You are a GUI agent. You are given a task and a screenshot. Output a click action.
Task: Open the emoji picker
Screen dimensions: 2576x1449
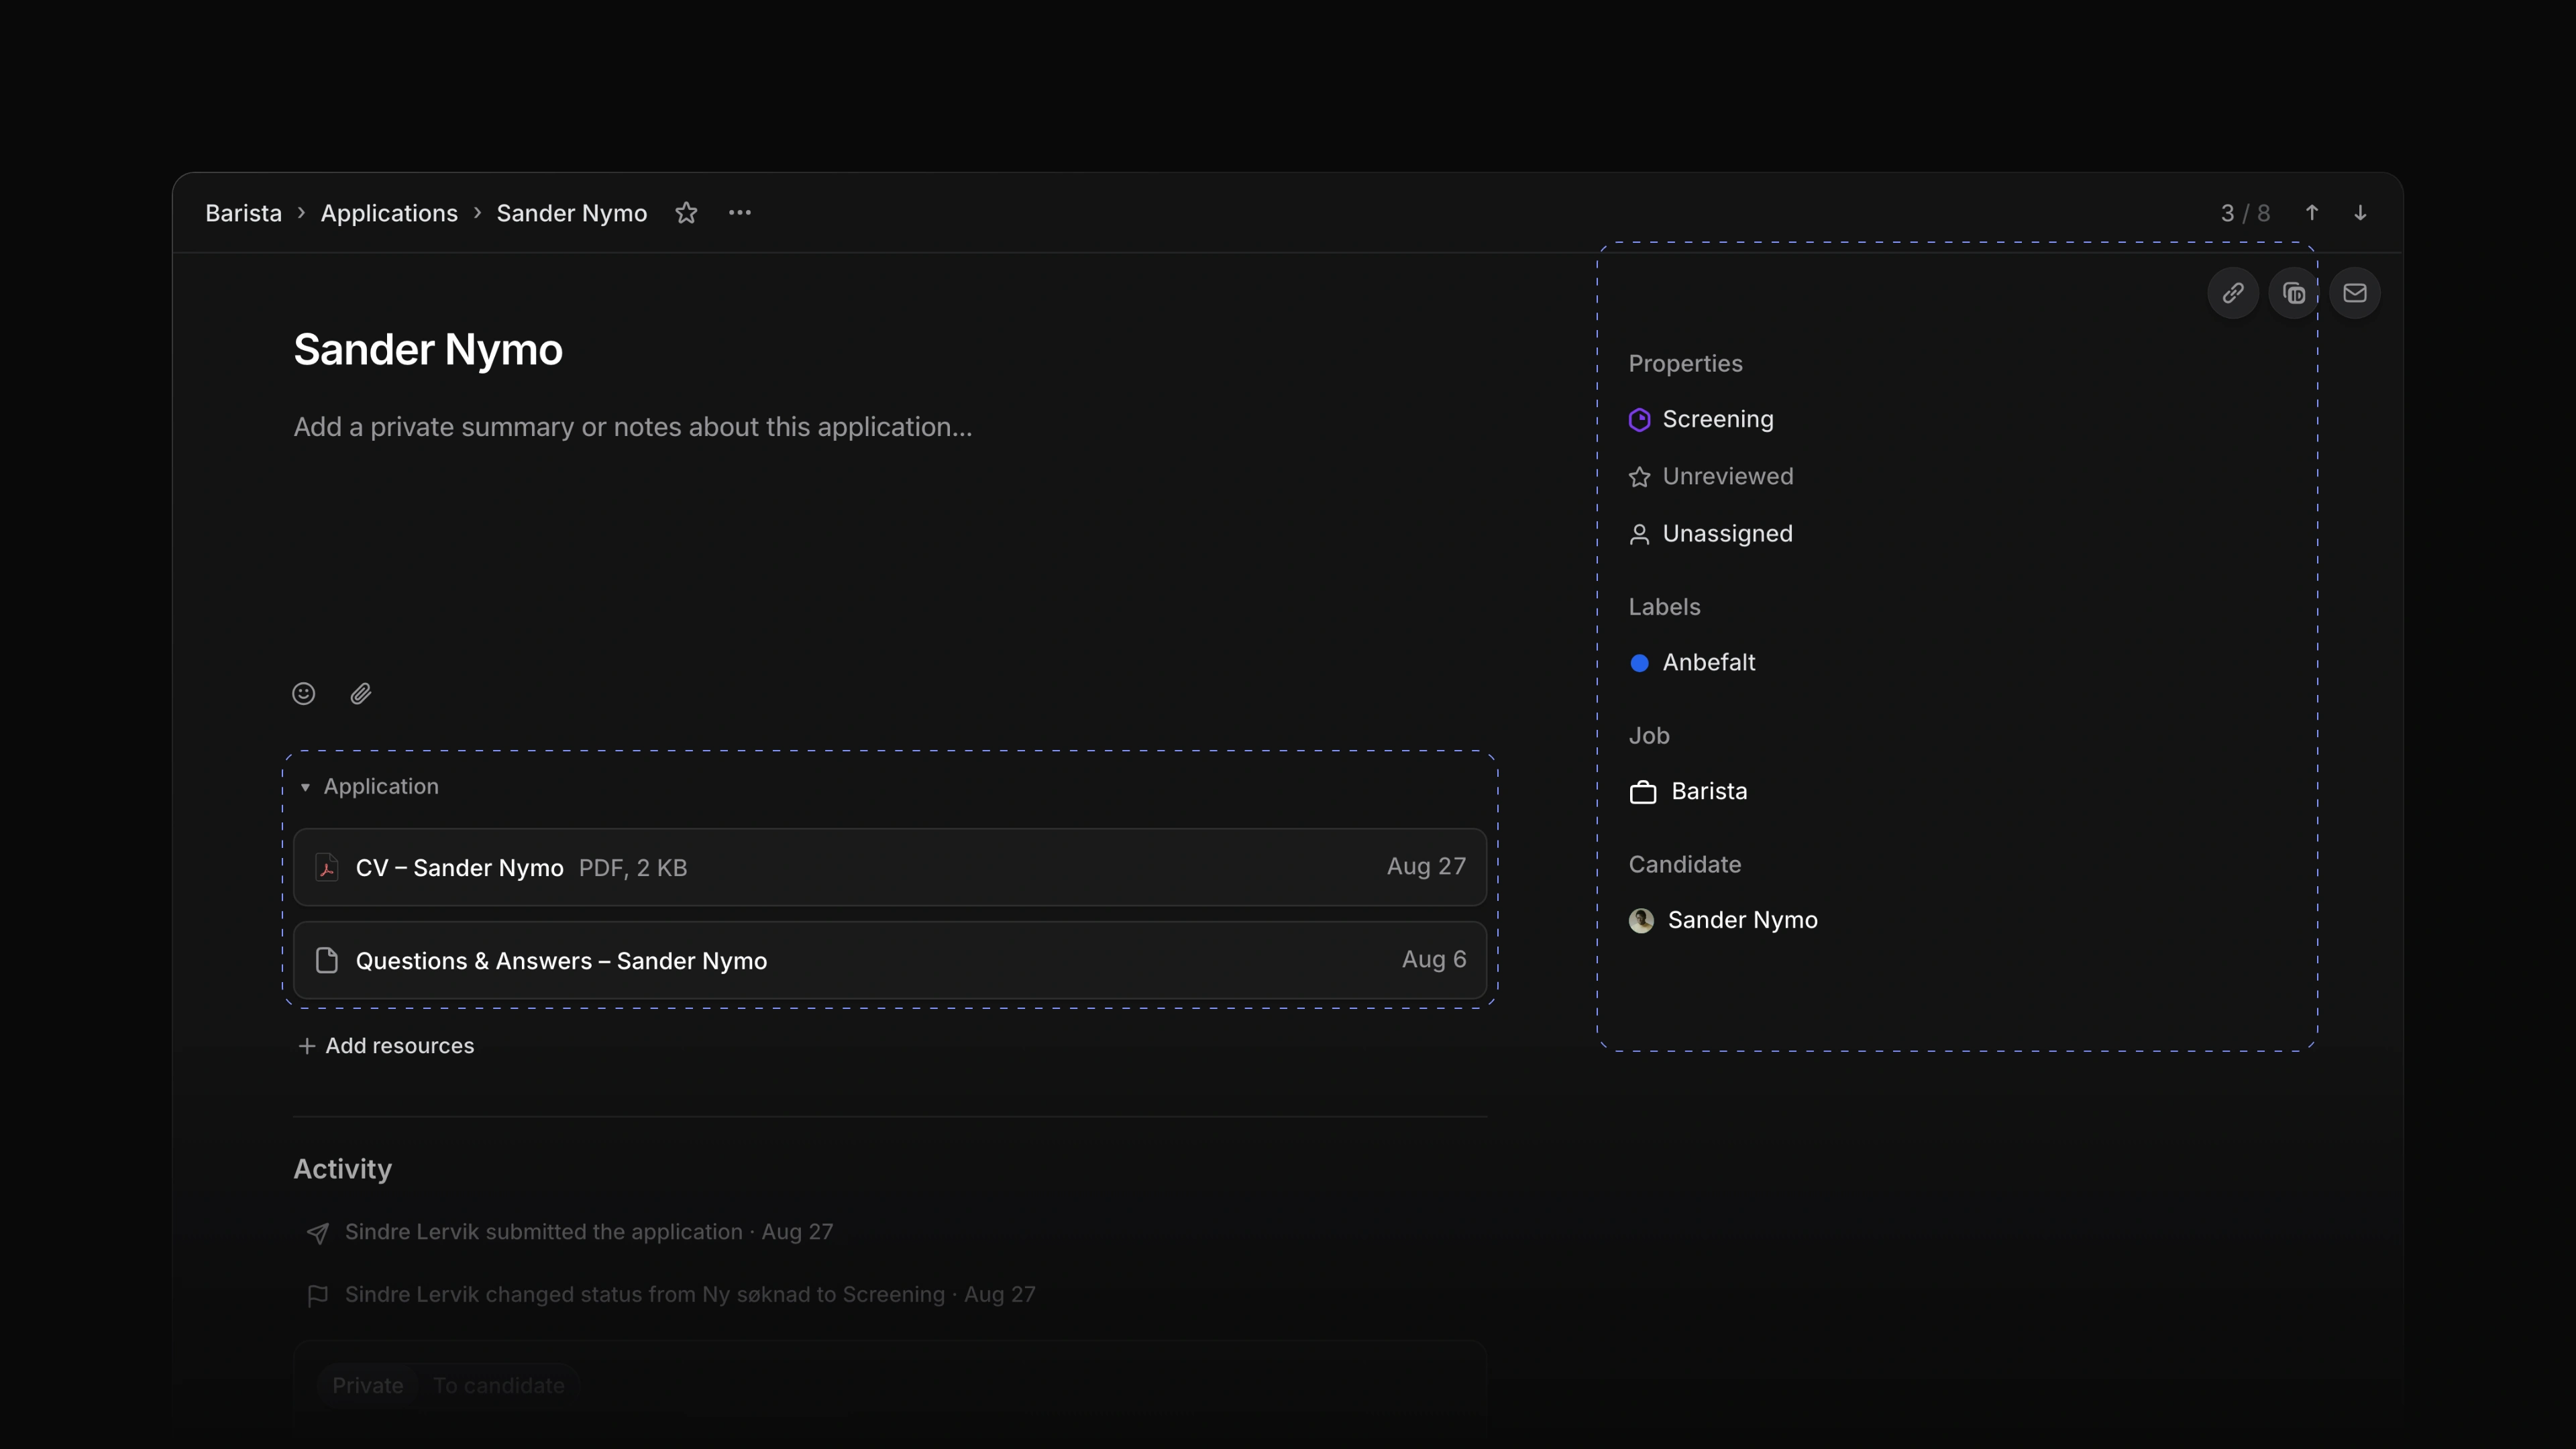[x=304, y=694]
